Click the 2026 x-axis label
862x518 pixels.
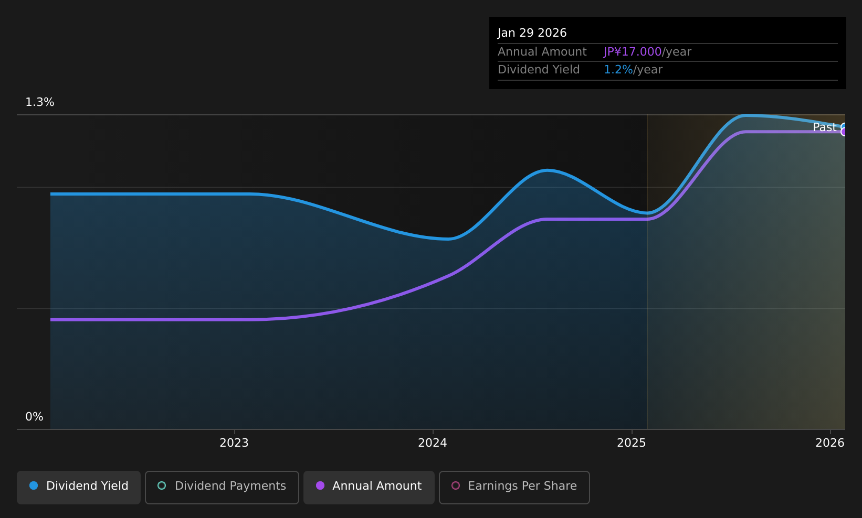point(830,443)
